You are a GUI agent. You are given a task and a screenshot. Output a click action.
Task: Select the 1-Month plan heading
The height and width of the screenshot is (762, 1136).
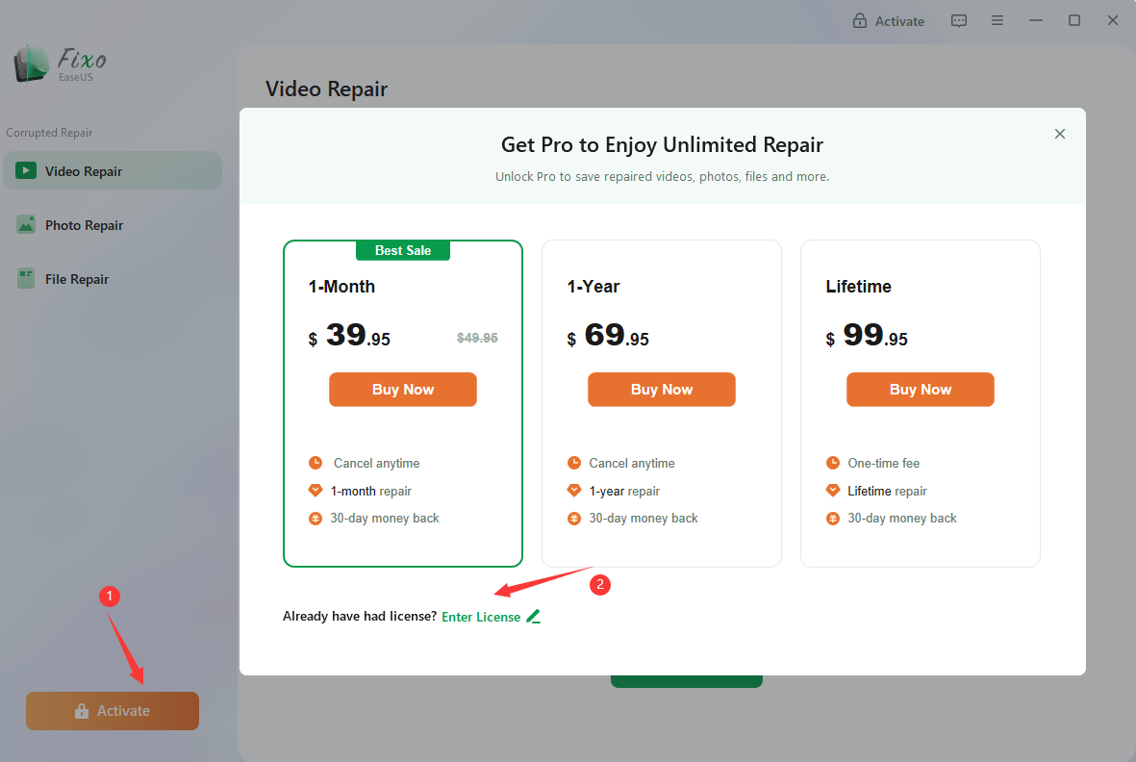(342, 286)
